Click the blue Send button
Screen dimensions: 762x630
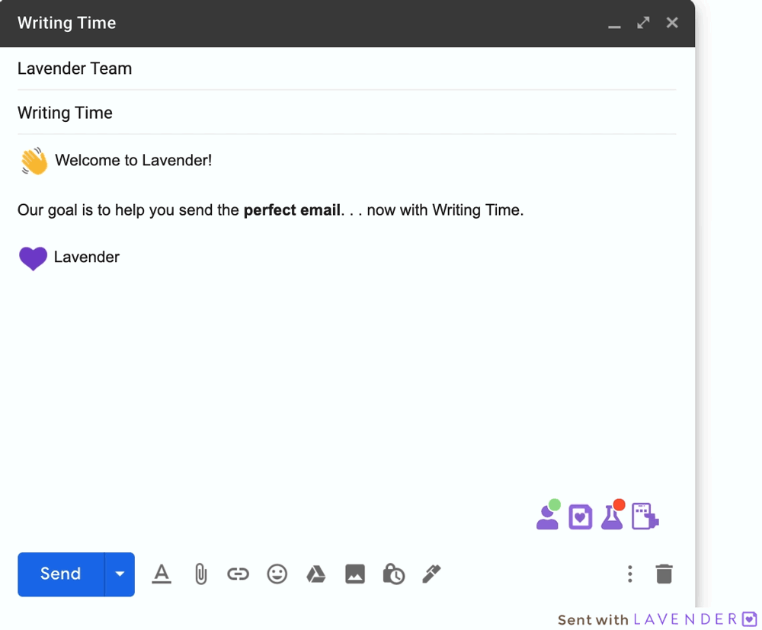(x=61, y=574)
